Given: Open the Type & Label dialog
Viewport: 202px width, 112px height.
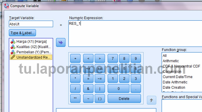Looking at the screenshot, I should click(x=22, y=33).
